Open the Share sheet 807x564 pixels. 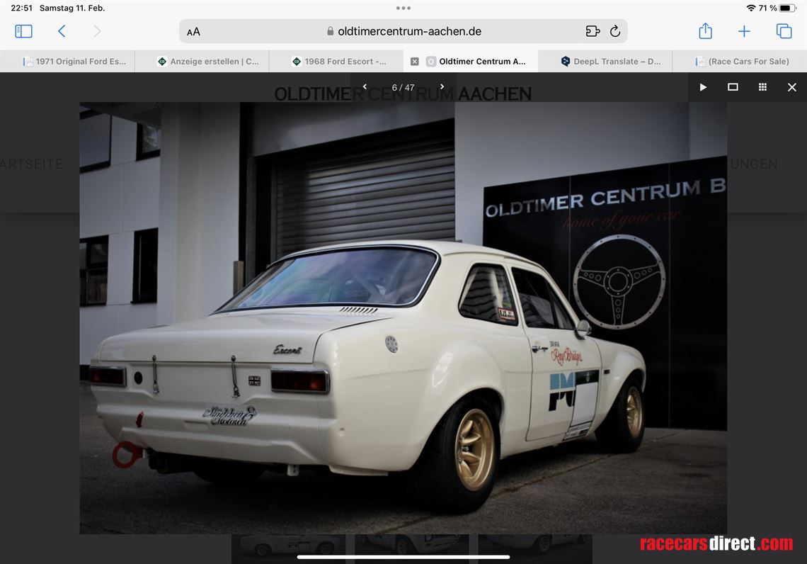tap(705, 31)
